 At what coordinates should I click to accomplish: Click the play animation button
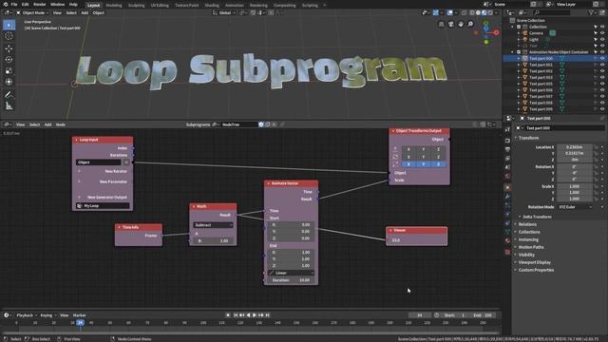[x=255, y=315]
